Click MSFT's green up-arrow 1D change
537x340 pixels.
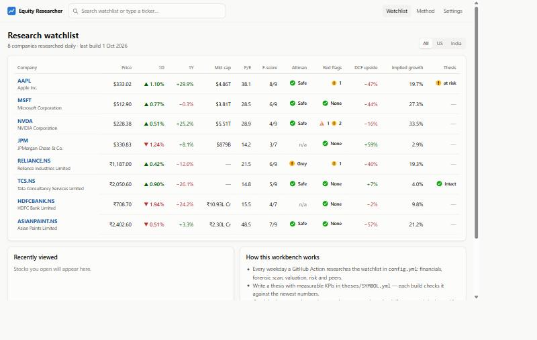pyautogui.click(x=154, y=104)
